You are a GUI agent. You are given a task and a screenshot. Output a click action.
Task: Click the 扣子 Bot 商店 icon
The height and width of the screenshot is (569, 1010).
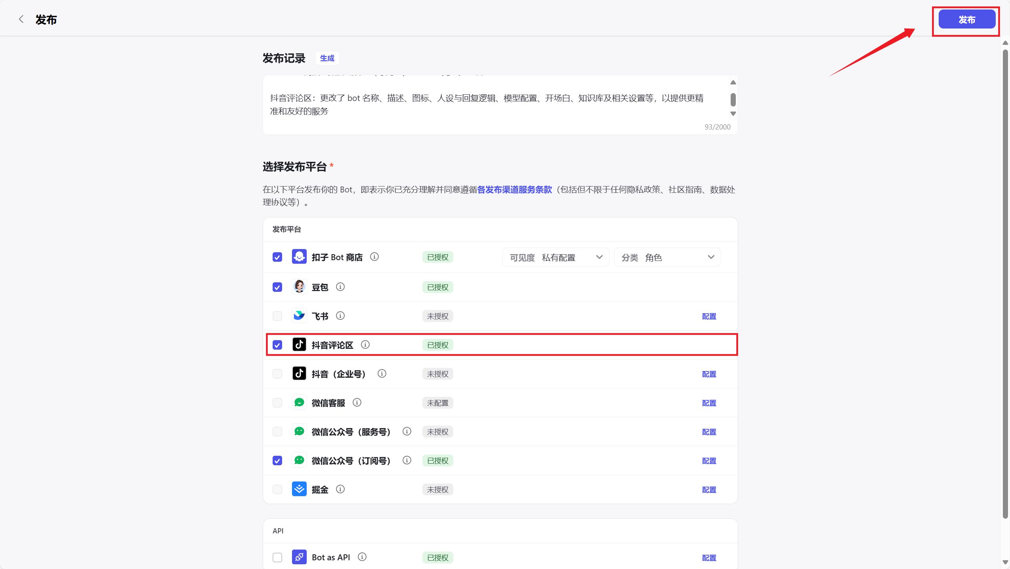pos(300,257)
